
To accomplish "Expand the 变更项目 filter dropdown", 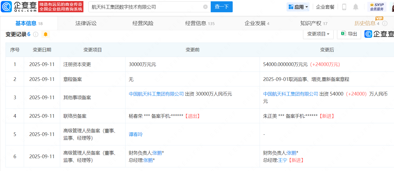I will [318, 34].
